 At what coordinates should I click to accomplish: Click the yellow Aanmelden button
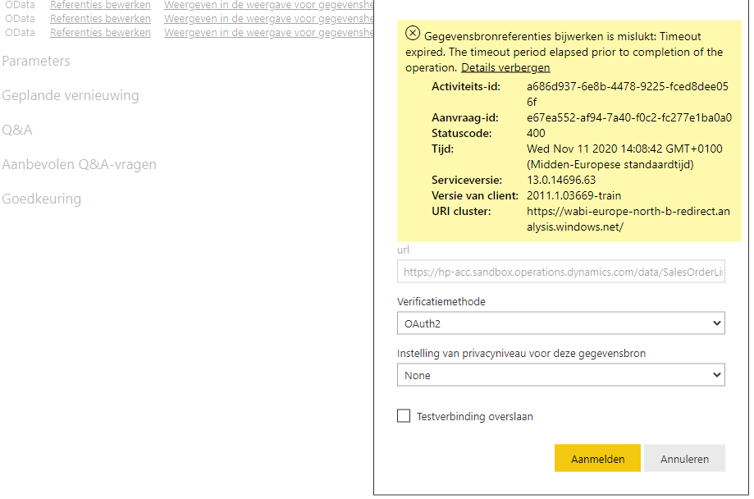pos(597,458)
